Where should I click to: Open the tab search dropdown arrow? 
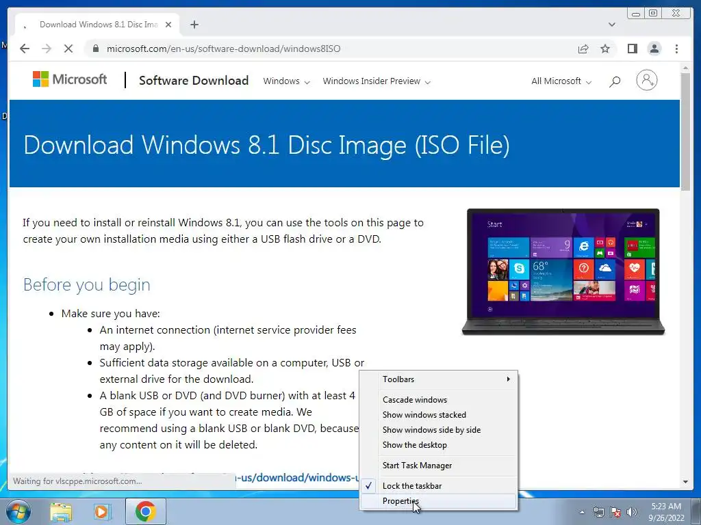[611, 25]
